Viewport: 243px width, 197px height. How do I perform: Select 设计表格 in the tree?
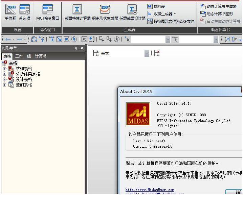click(x=24, y=79)
